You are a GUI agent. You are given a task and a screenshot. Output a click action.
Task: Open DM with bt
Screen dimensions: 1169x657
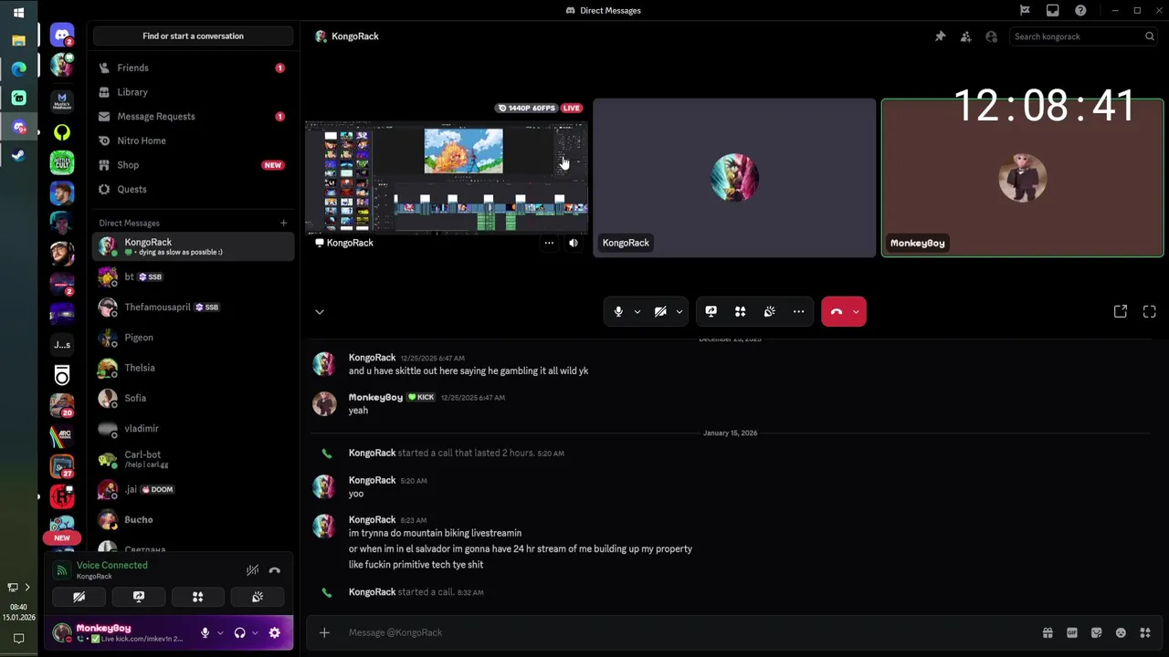[193, 276]
